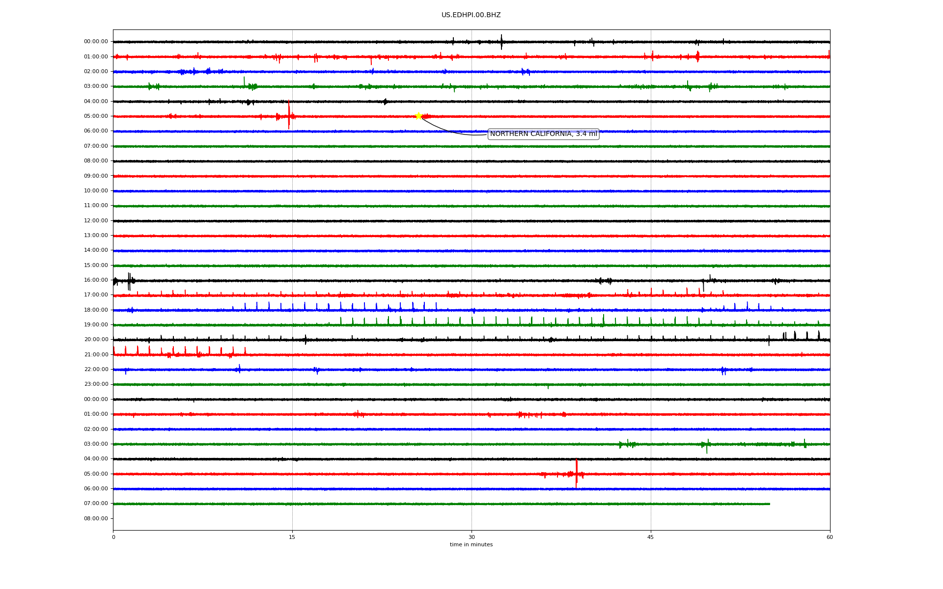This screenshot has height=589, width=943.
Task: Click the x-axis tick label 0
Action: pos(113,537)
